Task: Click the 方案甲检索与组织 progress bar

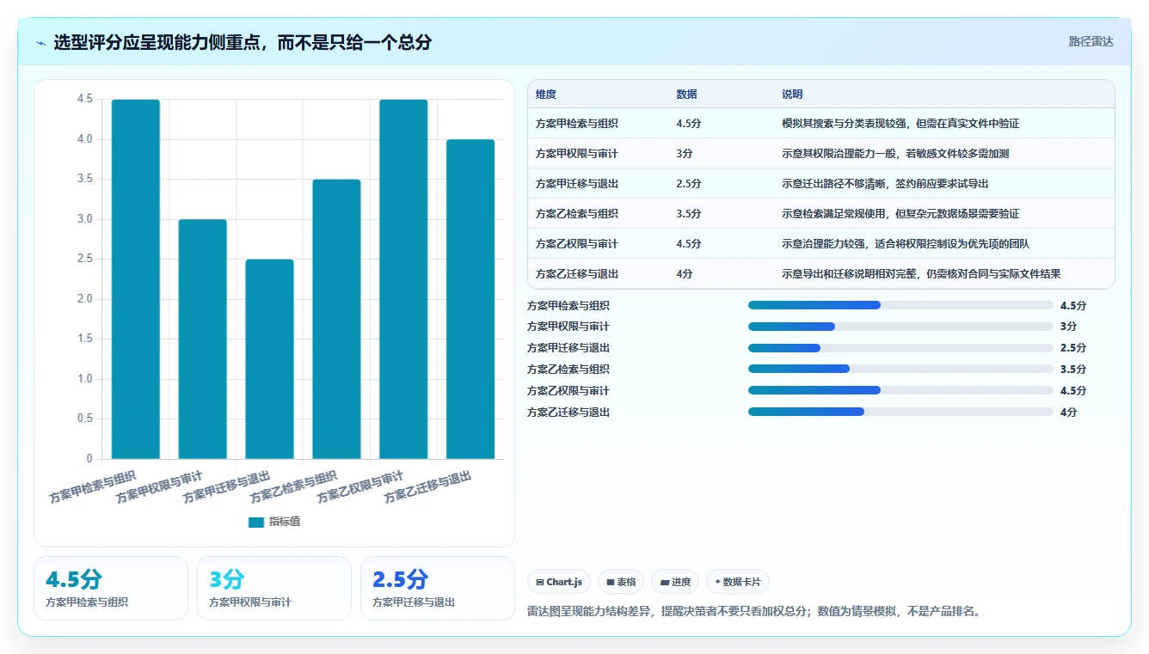Action: (x=900, y=305)
